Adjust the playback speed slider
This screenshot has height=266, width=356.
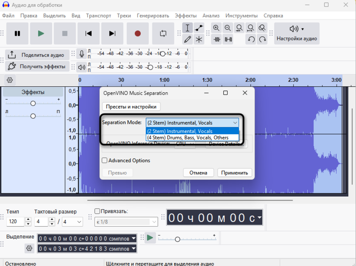(178, 239)
